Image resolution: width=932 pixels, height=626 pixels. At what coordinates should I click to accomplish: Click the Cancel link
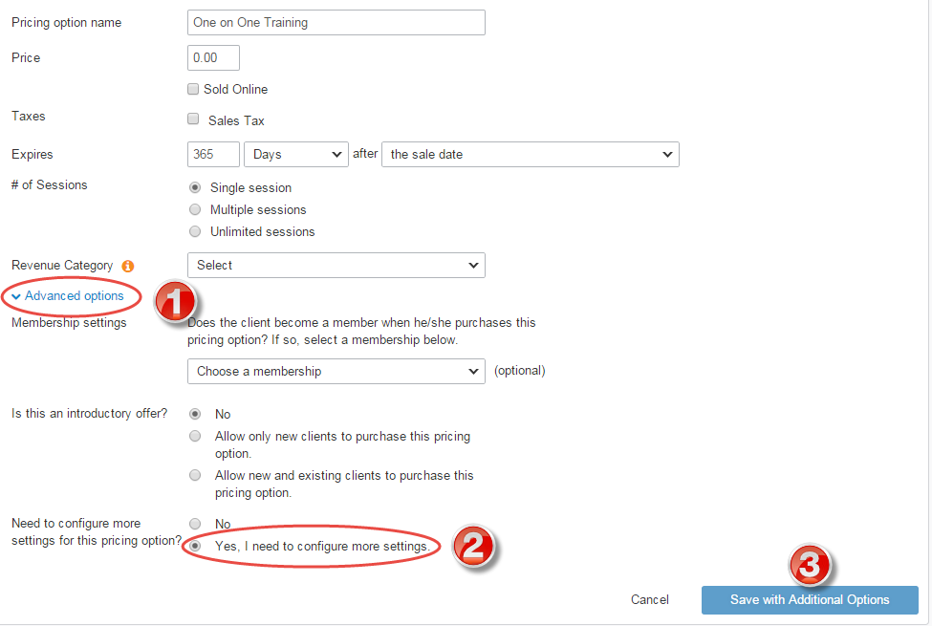pos(649,600)
